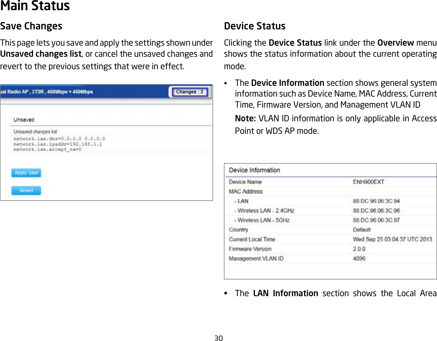Click the Unsaved changes list label
The height and width of the screenshot is (341, 437).
pyautogui.click(x=35, y=132)
